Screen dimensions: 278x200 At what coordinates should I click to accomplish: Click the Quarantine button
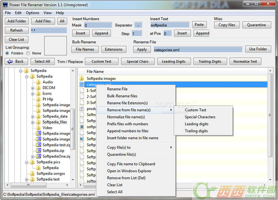coord(256,25)
